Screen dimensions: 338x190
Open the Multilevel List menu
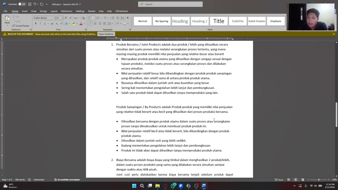click(x=105, y=18)
